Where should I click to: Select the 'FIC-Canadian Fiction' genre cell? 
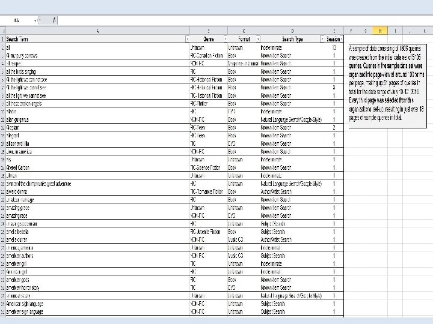(x=209, y=55)
